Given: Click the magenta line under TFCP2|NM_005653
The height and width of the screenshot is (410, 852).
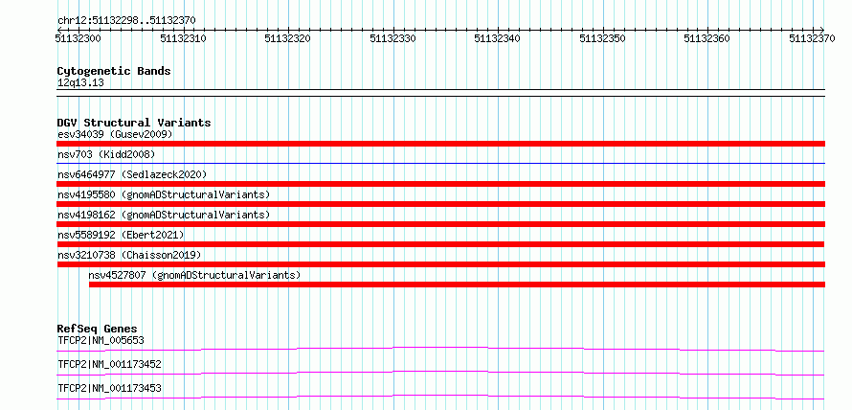Looking at the screenshot, I should [x=440, y=349].
